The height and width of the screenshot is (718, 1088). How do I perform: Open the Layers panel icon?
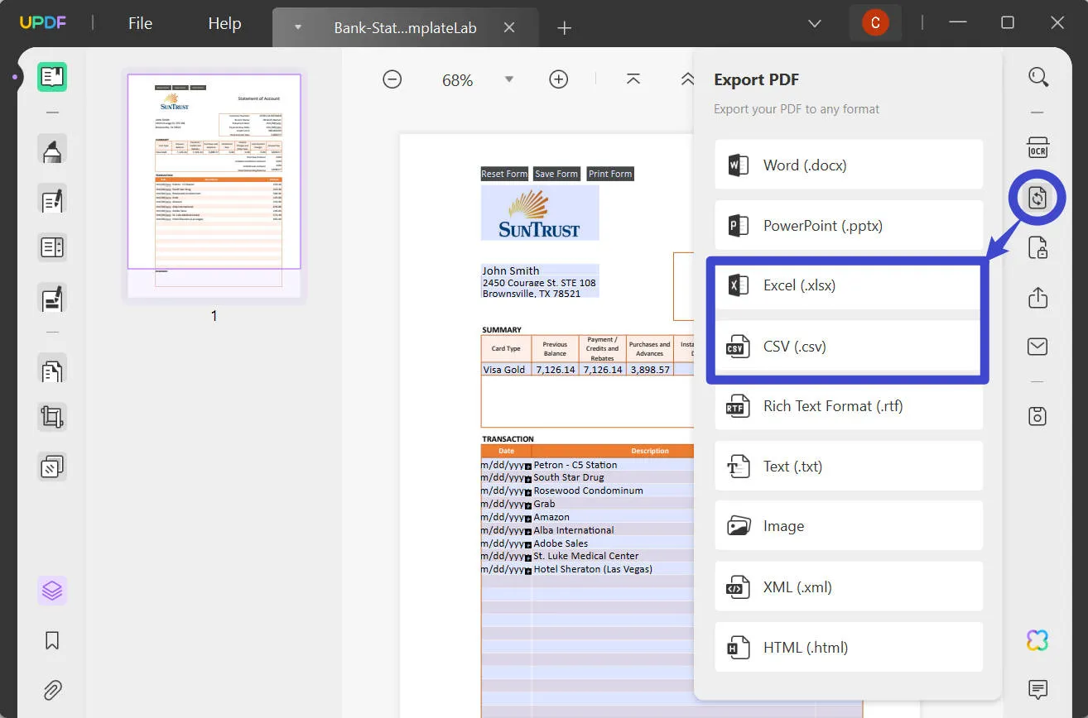52,591
